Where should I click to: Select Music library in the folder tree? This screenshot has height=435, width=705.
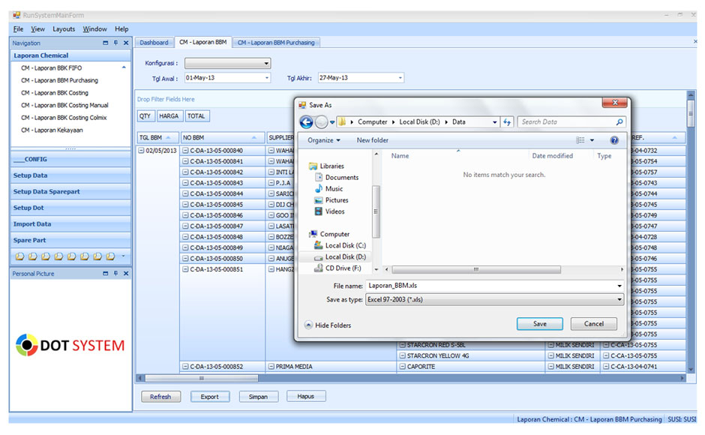tap(334, 189)
